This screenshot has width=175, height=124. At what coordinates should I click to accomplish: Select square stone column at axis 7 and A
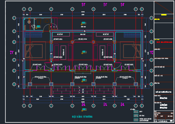point(136,84)
